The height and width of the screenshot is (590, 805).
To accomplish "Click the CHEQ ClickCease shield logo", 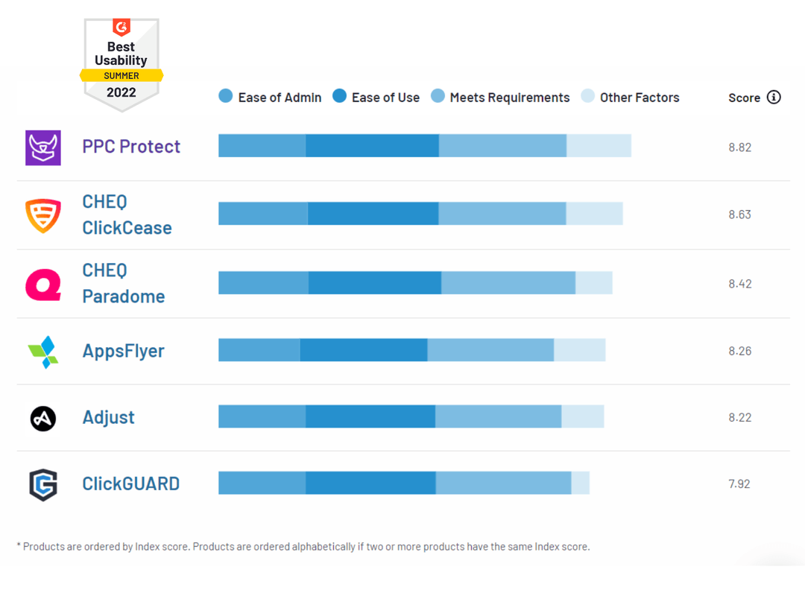I will [43, 215].
